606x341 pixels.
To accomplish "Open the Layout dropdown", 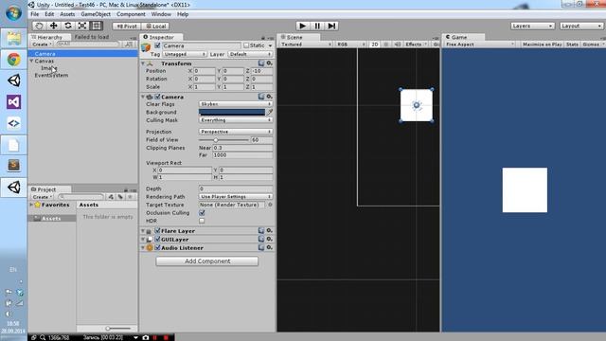I will [x=581, y=26].
